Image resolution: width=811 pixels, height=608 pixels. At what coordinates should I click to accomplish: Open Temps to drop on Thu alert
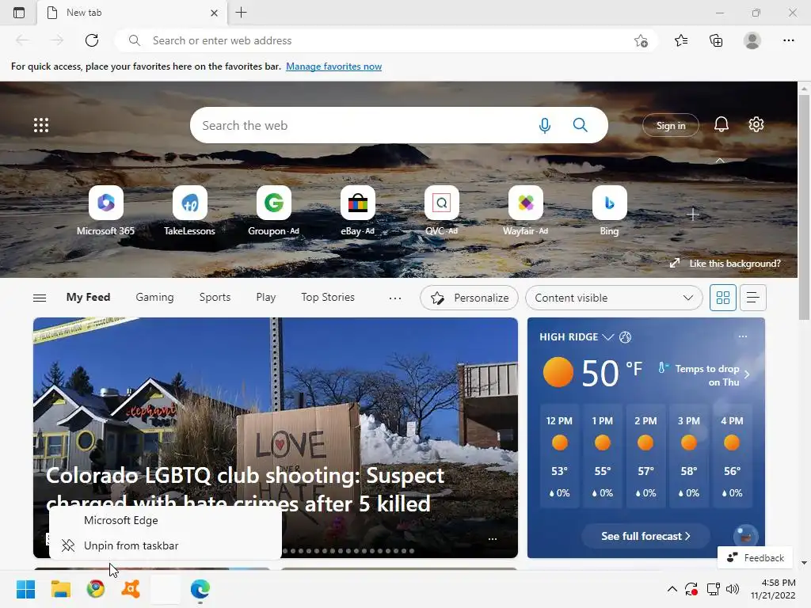tap(704, 374)
